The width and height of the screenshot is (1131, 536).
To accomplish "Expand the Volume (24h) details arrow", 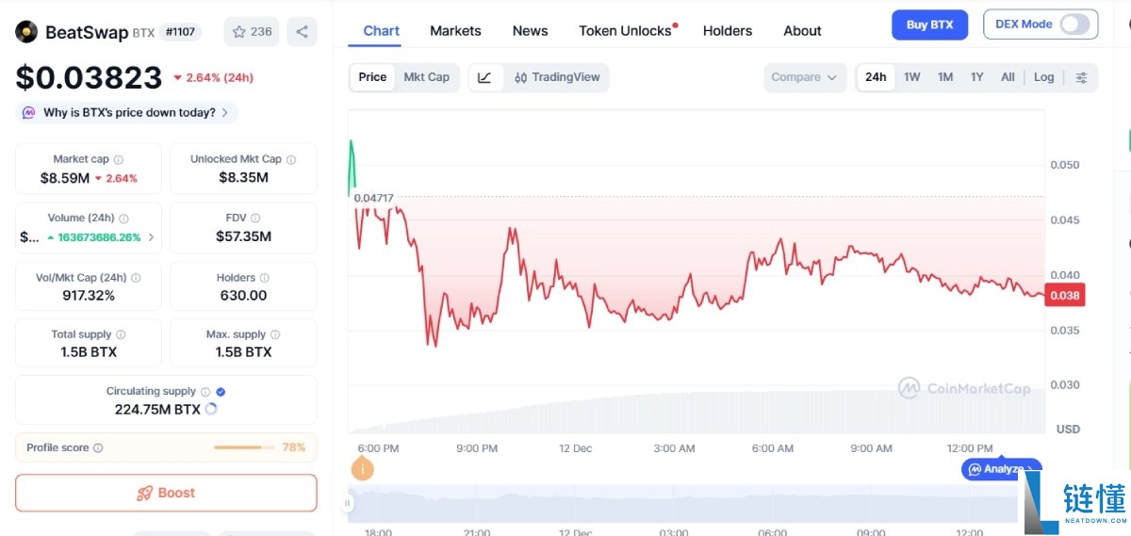I will [x=151, y=237].
